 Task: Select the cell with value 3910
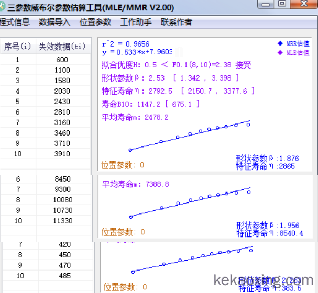[62, 154]
